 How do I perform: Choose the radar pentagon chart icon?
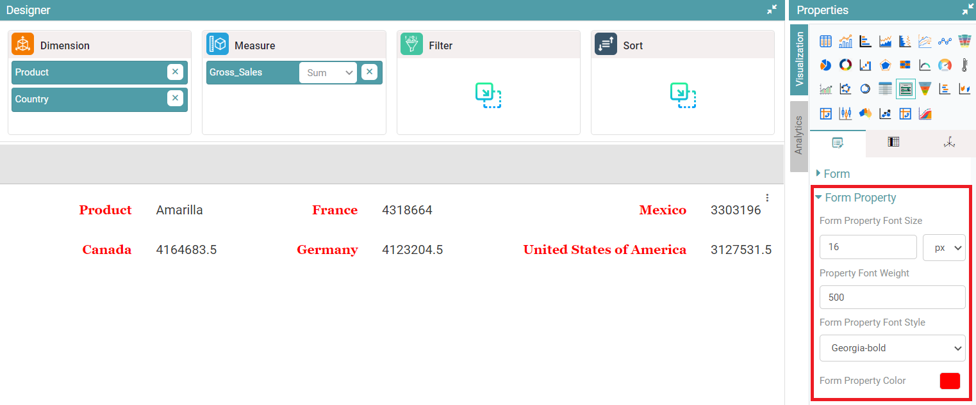pos(885,65)
